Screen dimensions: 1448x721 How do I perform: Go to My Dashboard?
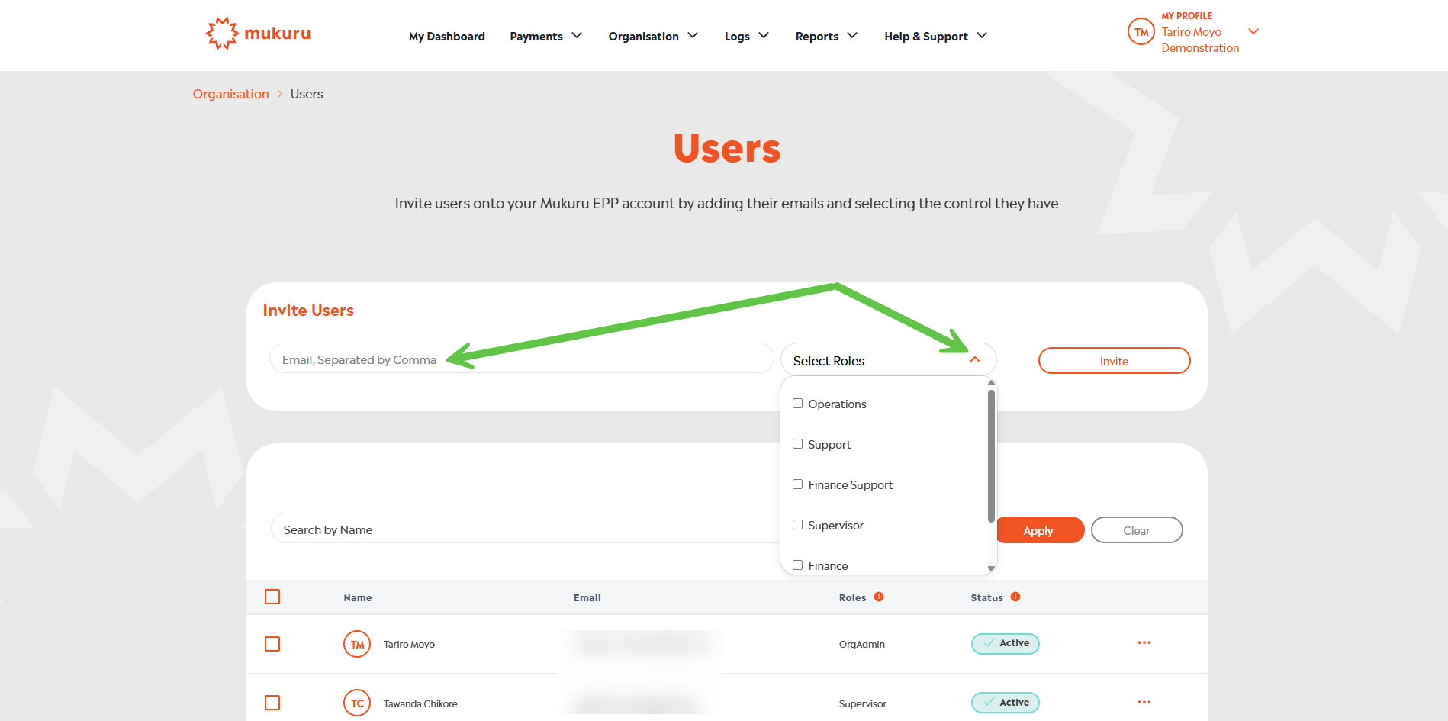click(x=446, y=36)
